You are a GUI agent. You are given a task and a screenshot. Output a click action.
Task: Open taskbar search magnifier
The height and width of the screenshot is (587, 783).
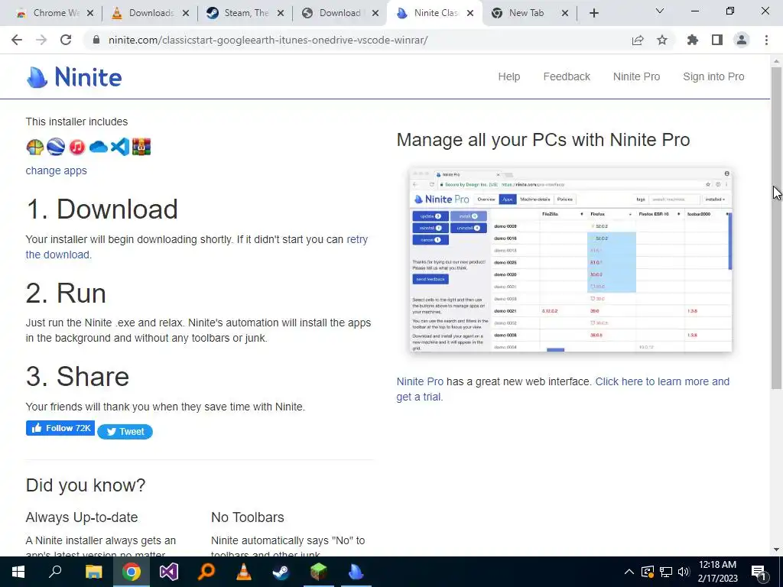pyautogui.click(x=55, y=572)
